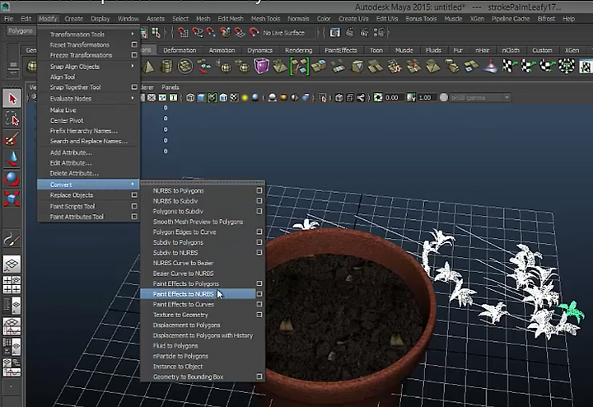Open Paint Effects to Polygons option box

259,283
